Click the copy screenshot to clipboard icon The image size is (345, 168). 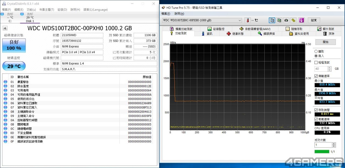[279, 20]
